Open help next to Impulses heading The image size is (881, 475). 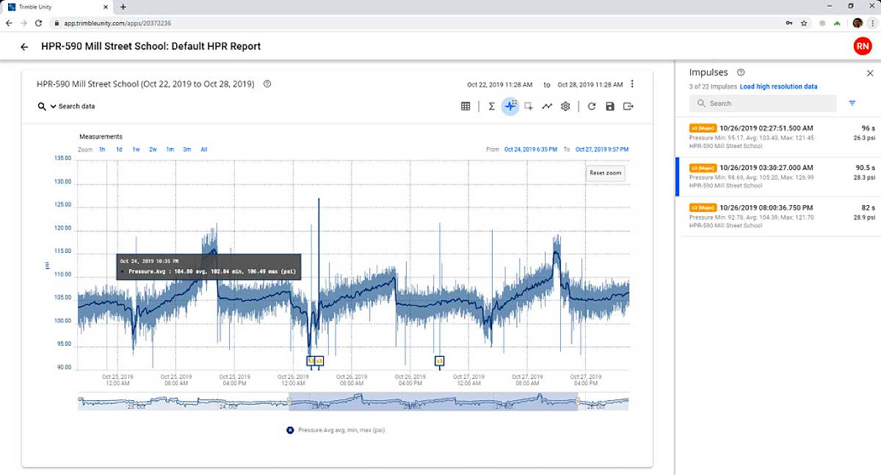(741, 72)
